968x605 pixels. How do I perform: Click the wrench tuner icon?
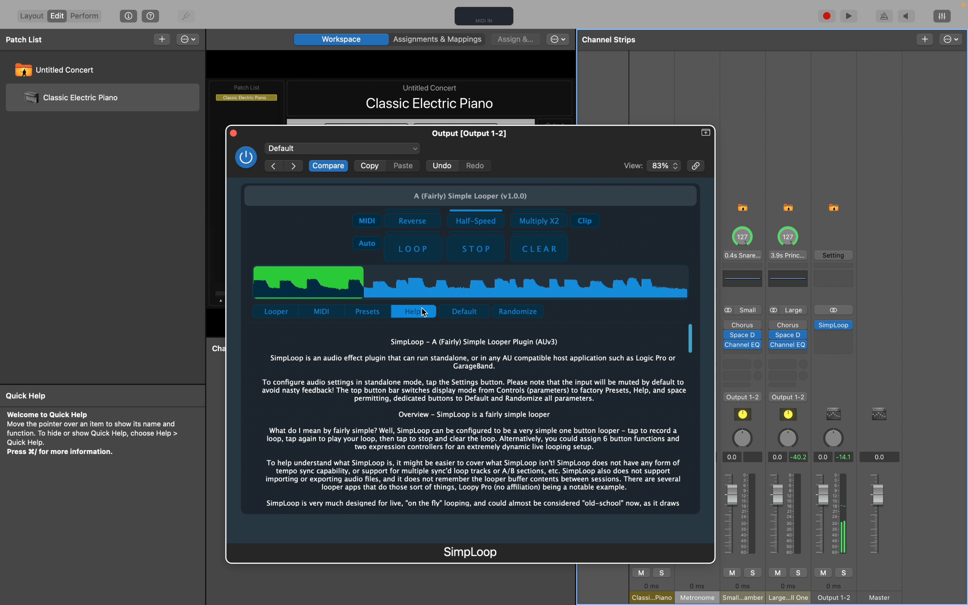pyautogui.click(x=186, y=16)
